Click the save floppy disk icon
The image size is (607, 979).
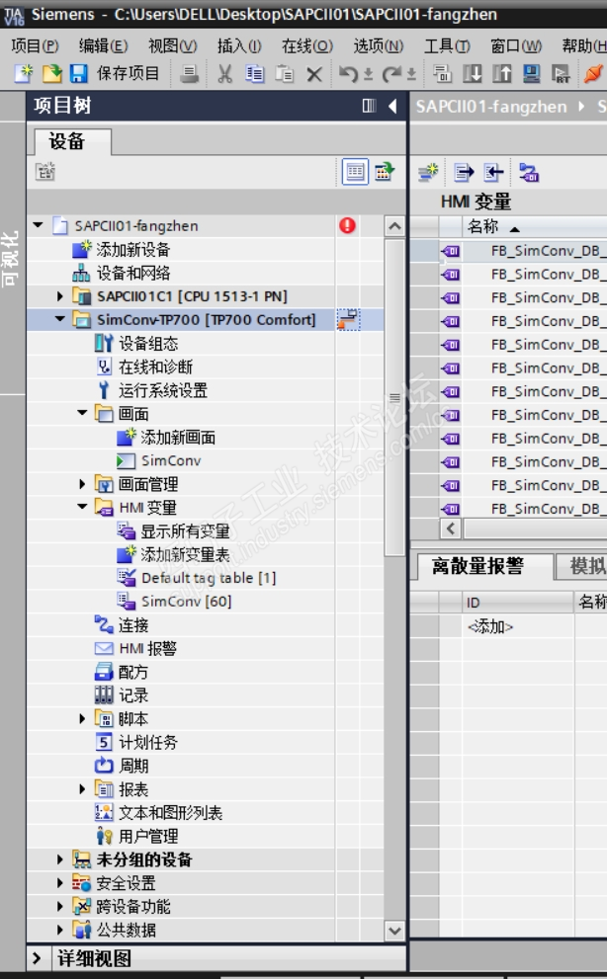pyautogui.click(x=78, y=74)
